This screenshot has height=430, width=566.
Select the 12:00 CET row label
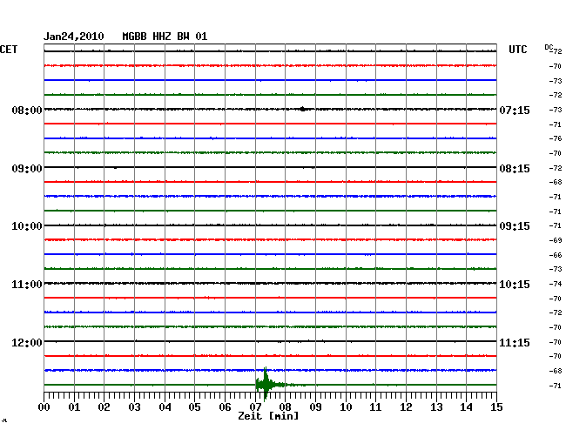pyautogui.click(x=27, y=342)
